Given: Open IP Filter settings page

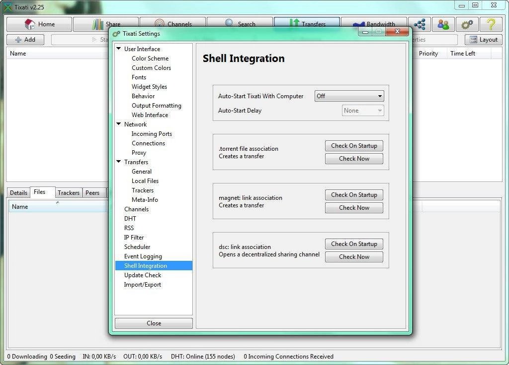Looking at the screenshot, I should coord(134,237).
